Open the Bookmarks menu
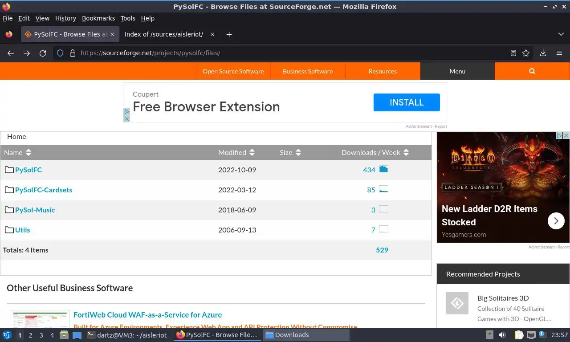 pyautogui.click(x=98, y=18)
